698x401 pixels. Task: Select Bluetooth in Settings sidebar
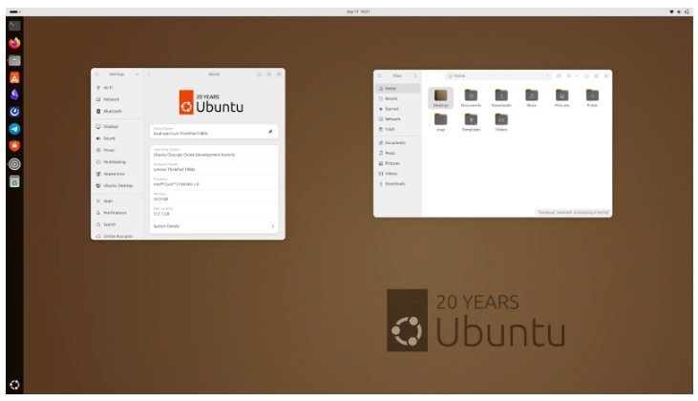click(111, 111)
